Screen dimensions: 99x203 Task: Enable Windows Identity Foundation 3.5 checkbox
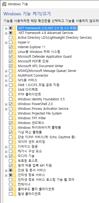click(x=10, y=99)
